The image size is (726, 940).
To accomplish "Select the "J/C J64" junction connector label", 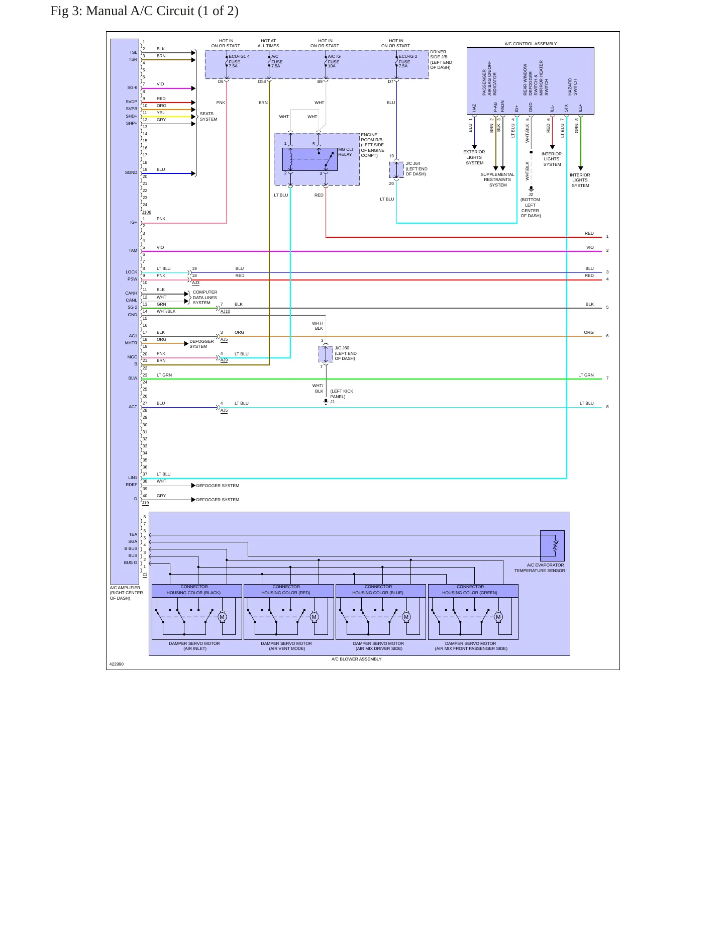I will click(413, 163).
